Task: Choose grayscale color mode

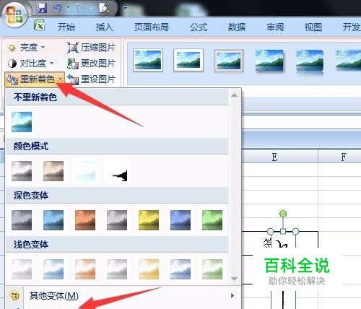Action: (22, 171)
